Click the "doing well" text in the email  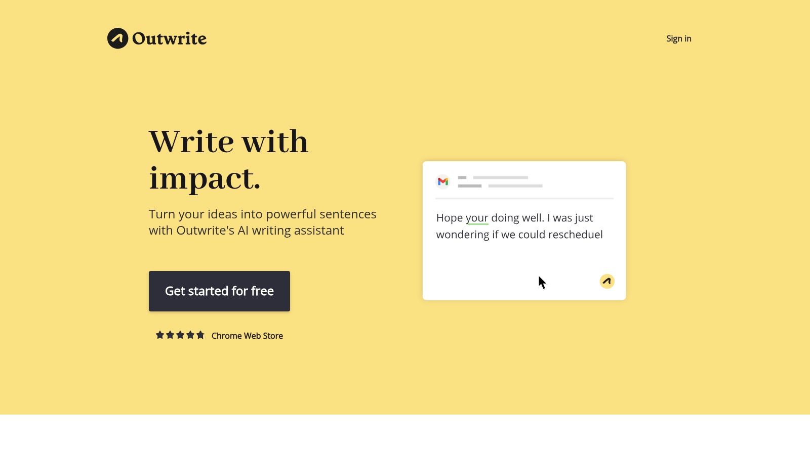pyautogui.click(x=517, y=218)
